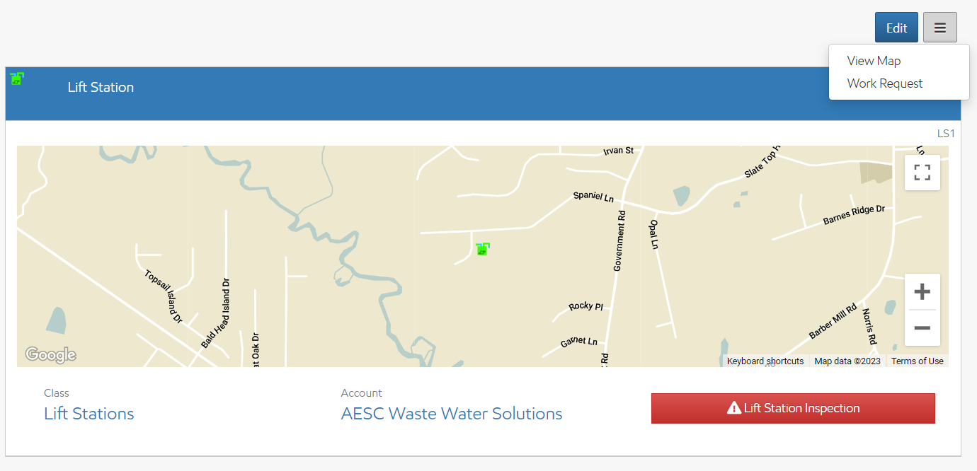Click the Spaniel Ln label on map
The width and height of the screenshot is (977, 471).
click(x=593, y=196)
